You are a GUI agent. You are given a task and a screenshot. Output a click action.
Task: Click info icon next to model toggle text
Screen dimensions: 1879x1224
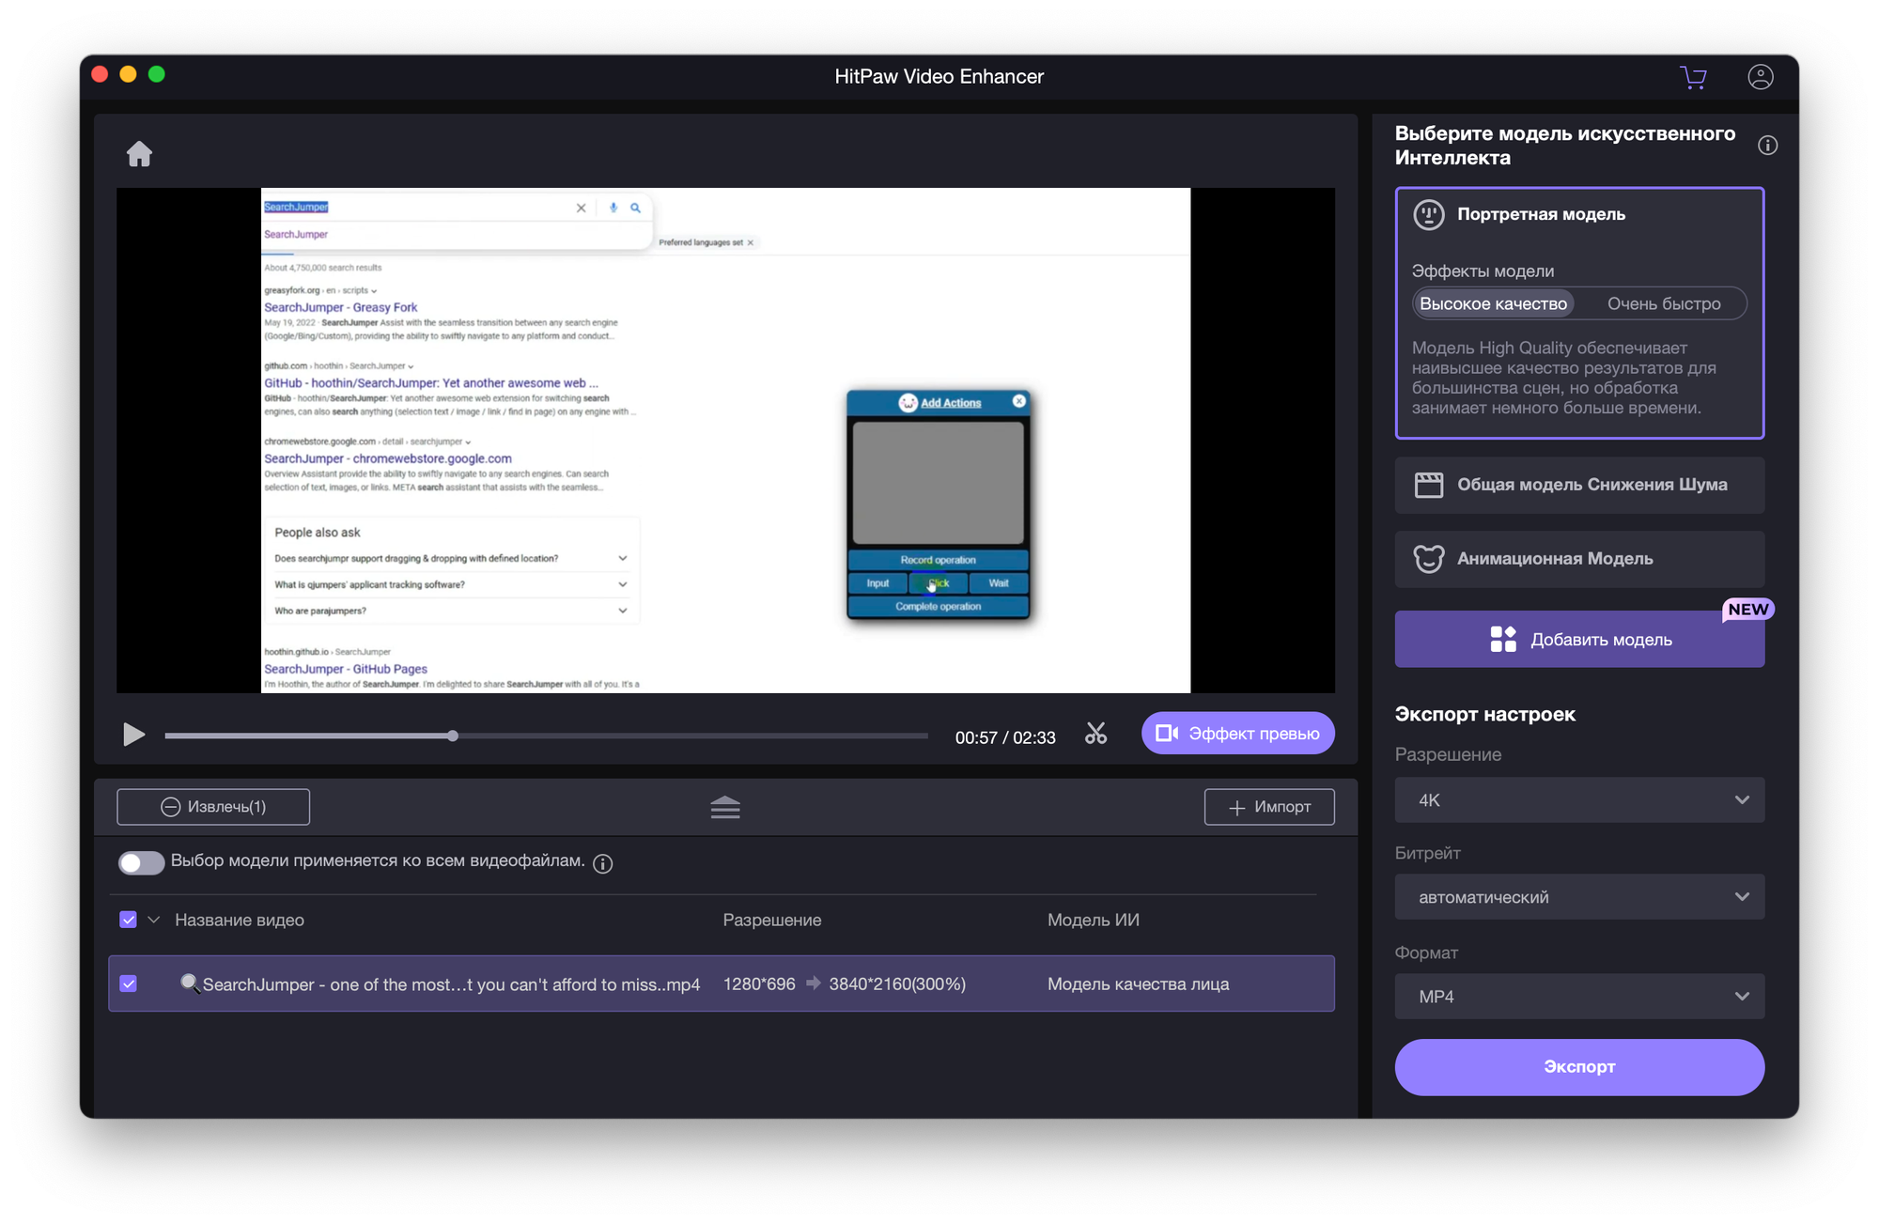603,863
